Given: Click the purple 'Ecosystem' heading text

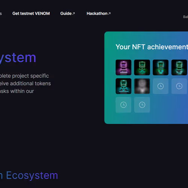Looking at the screenshot, I should point(32,176).
